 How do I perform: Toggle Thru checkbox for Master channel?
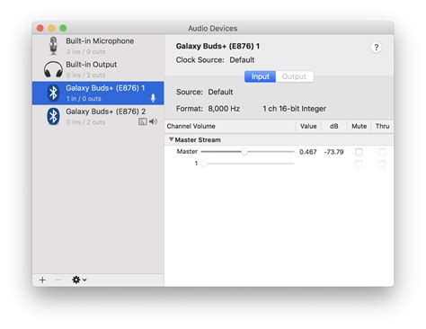382,152
